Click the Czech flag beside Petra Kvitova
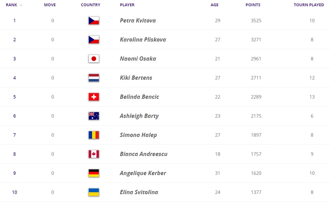This screenshot has width=330, height=203. coord(94,20)
